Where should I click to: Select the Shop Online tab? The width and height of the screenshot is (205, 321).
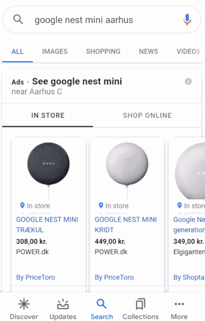coord(147,116)
